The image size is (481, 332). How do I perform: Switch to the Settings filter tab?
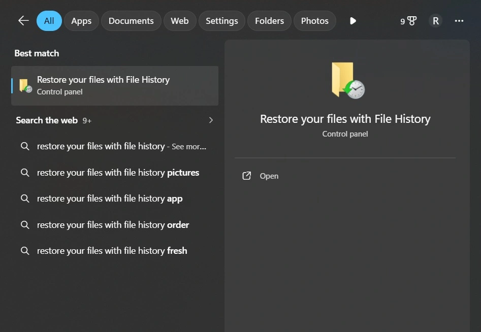coord(222,21)
